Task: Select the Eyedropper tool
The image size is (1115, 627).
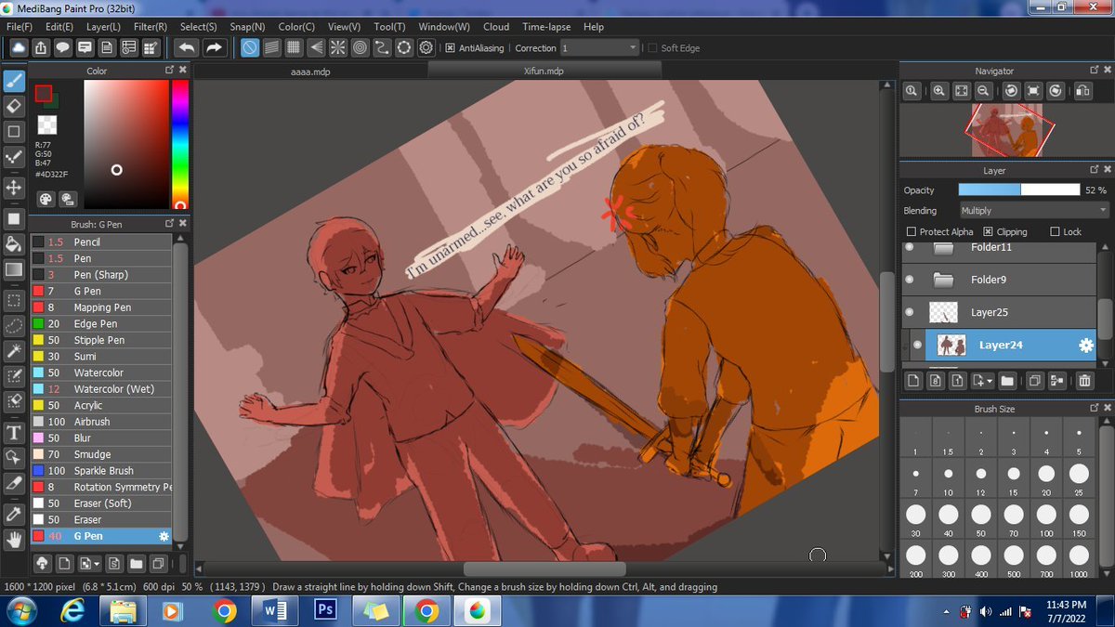Action: (x=14, y=514)
